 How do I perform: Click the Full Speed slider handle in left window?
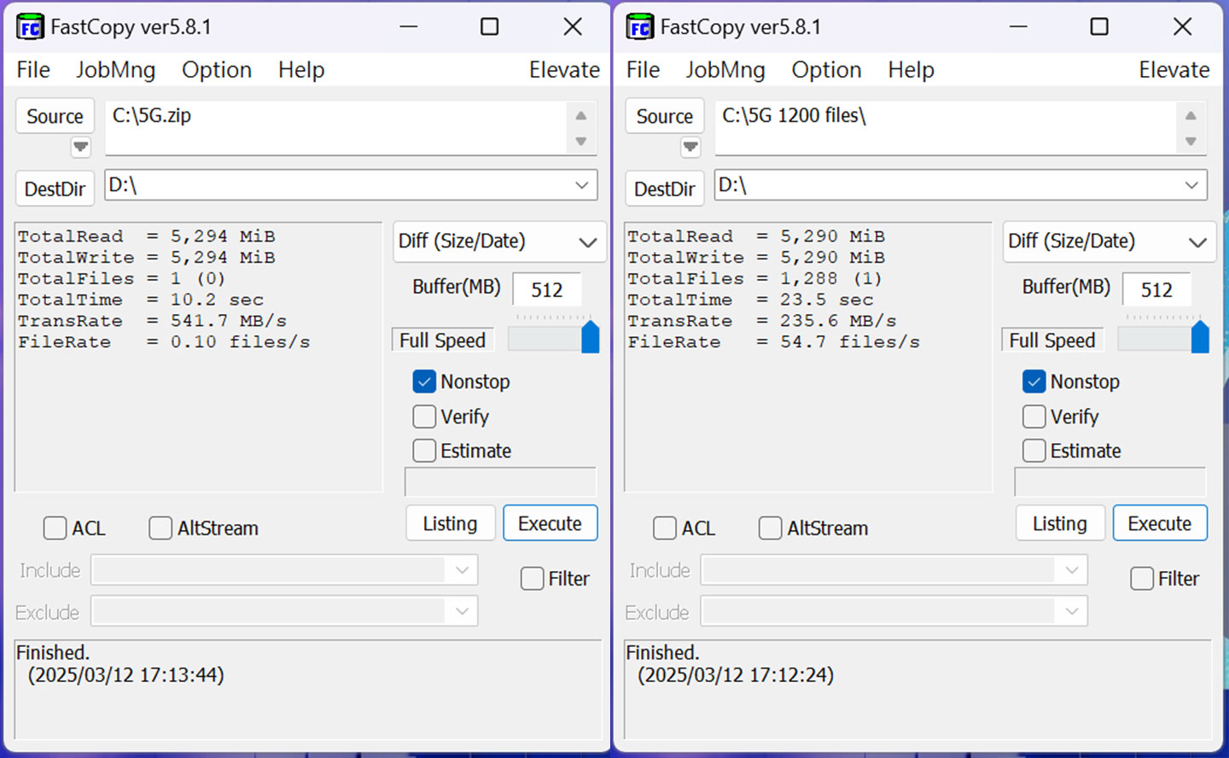coord(590,338)
